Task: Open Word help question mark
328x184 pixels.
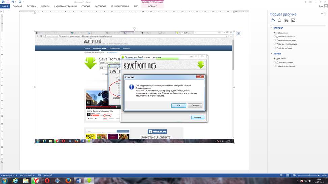Action: (x=305, y=2)
